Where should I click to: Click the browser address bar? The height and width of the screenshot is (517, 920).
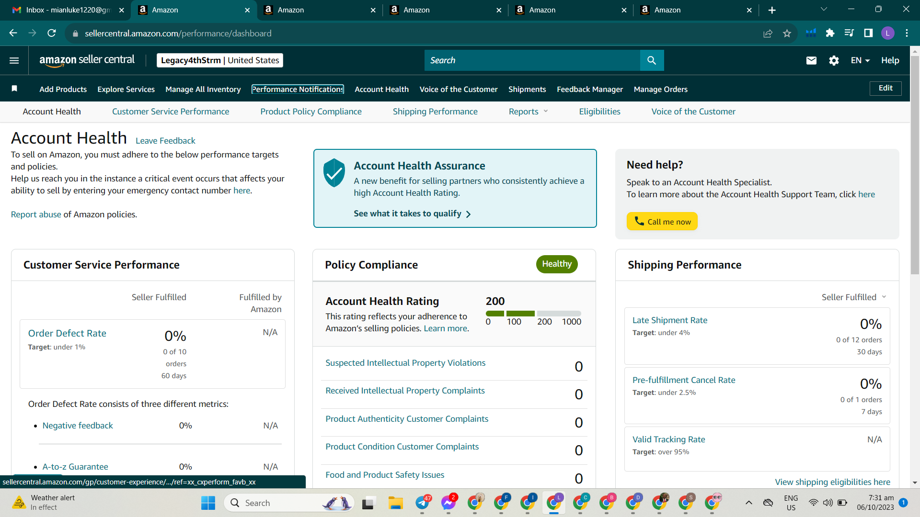pos(417,33)
